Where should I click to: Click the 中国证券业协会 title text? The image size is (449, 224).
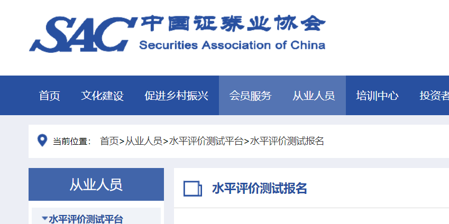tap(233, 23)
